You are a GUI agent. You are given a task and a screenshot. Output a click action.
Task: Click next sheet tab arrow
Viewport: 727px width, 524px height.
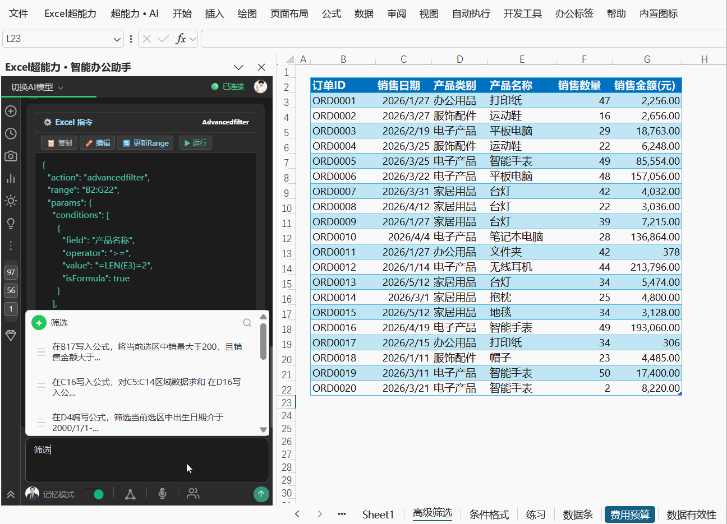pos(320,514)
